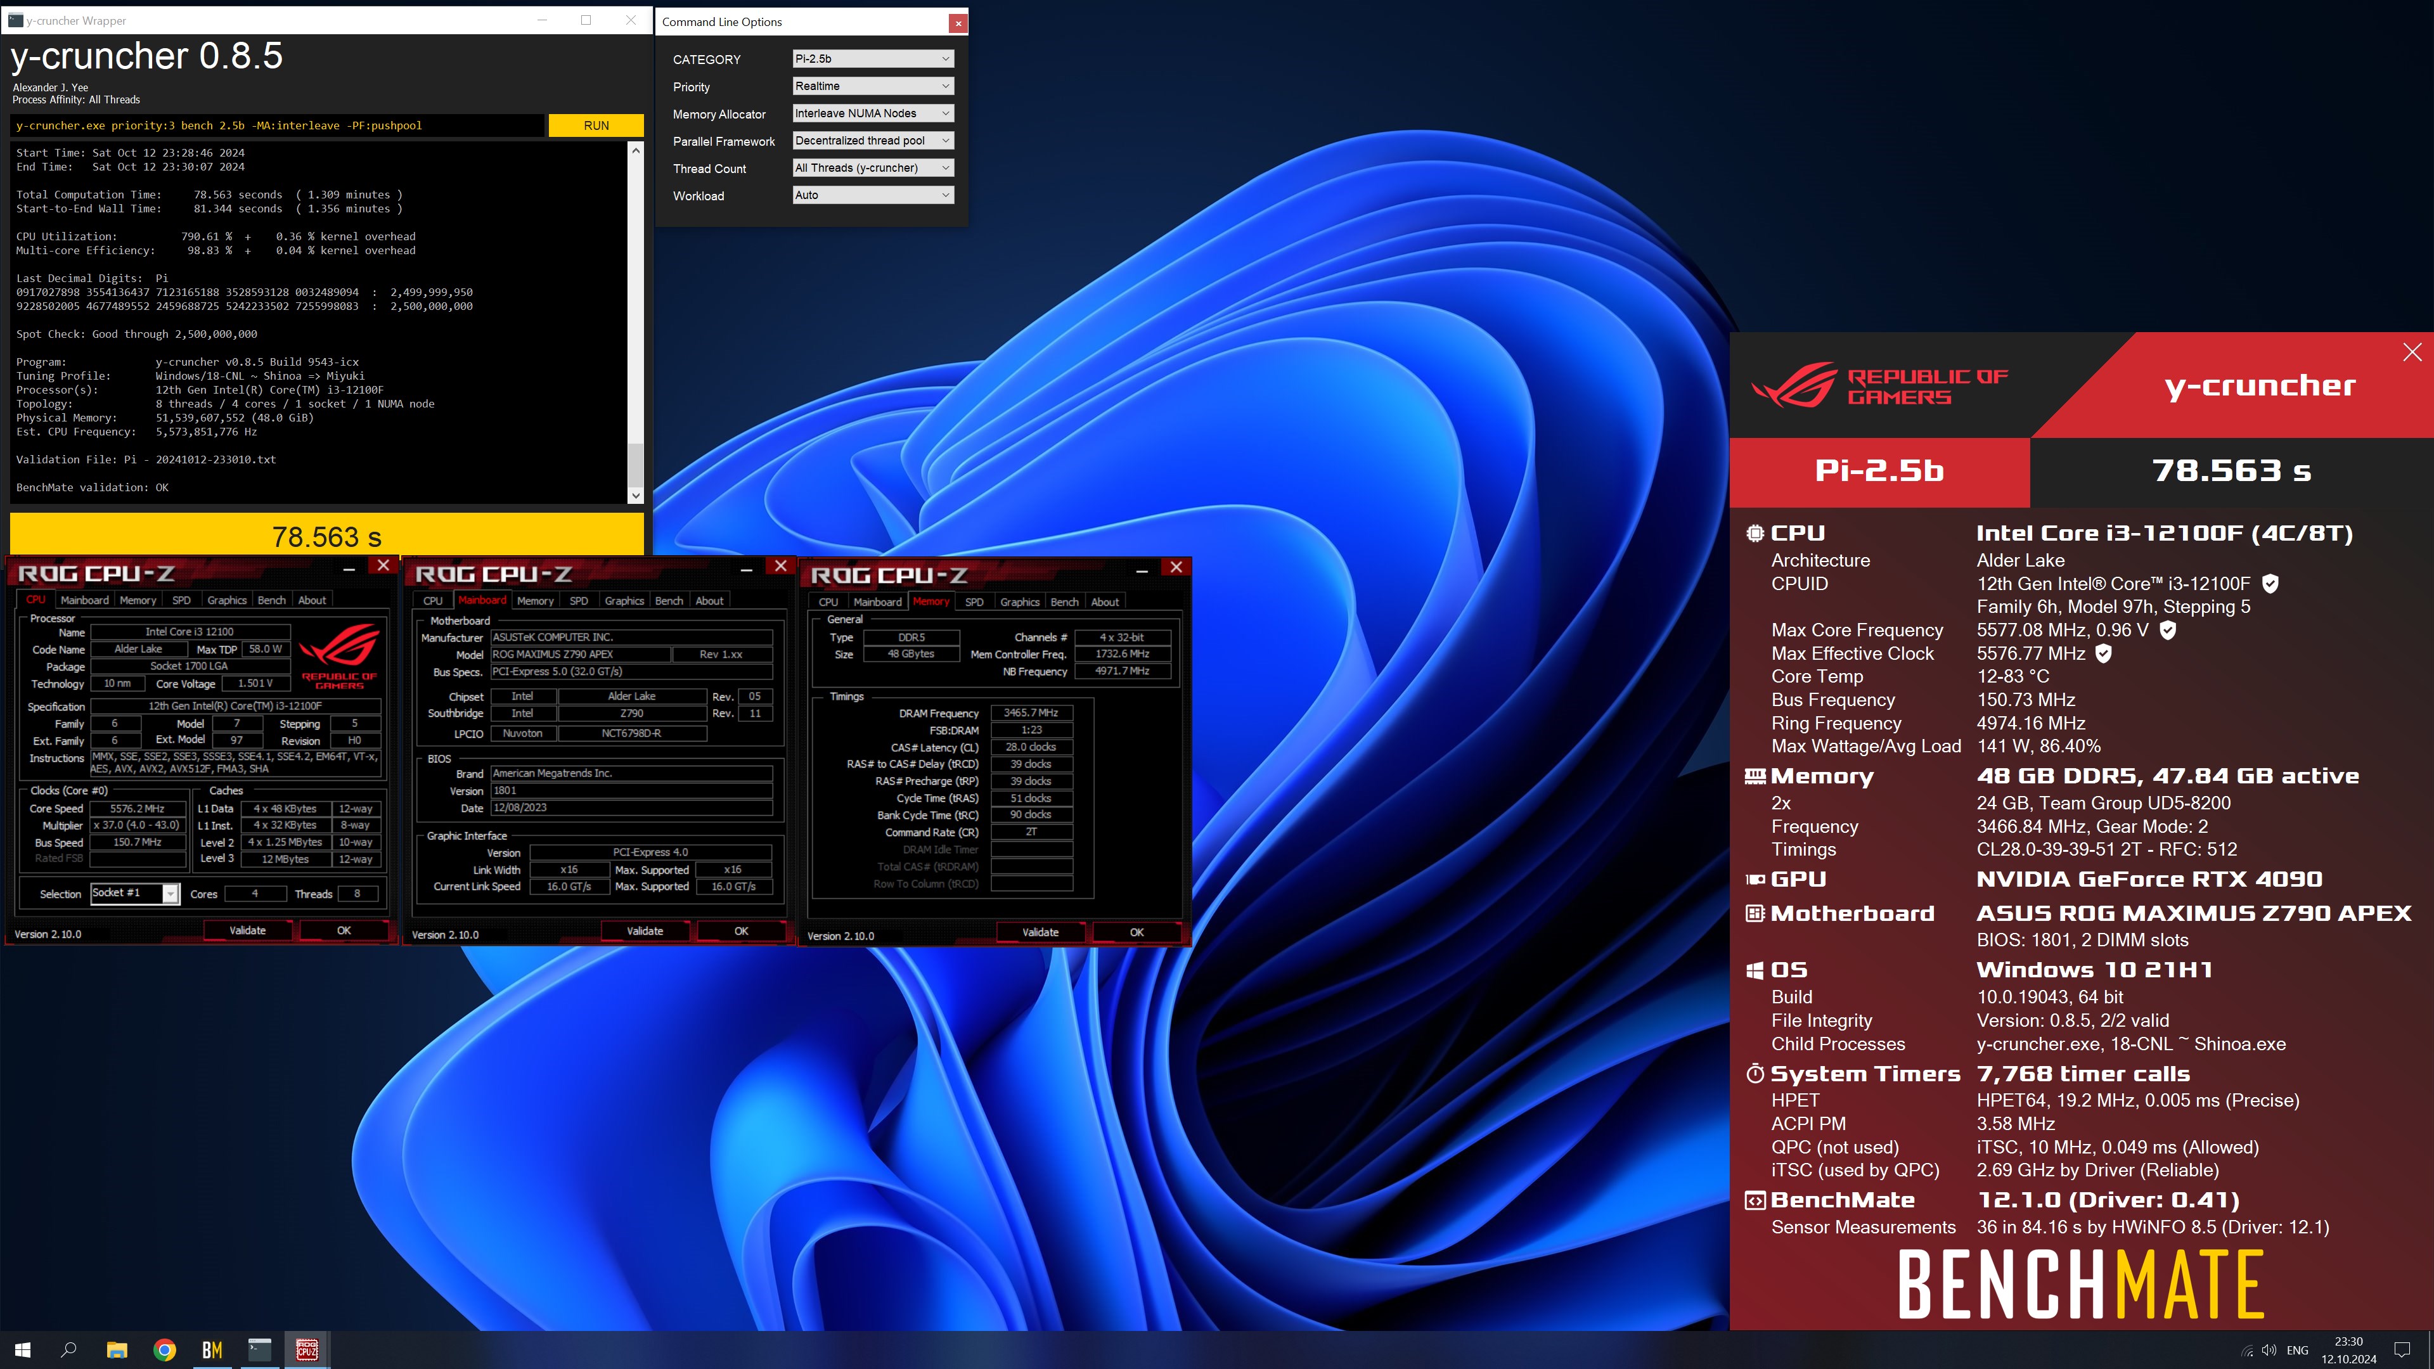The image size is (2434, 1369).
Task: Open About tab in third CPU-Z window
Action: click(1105, 602)
